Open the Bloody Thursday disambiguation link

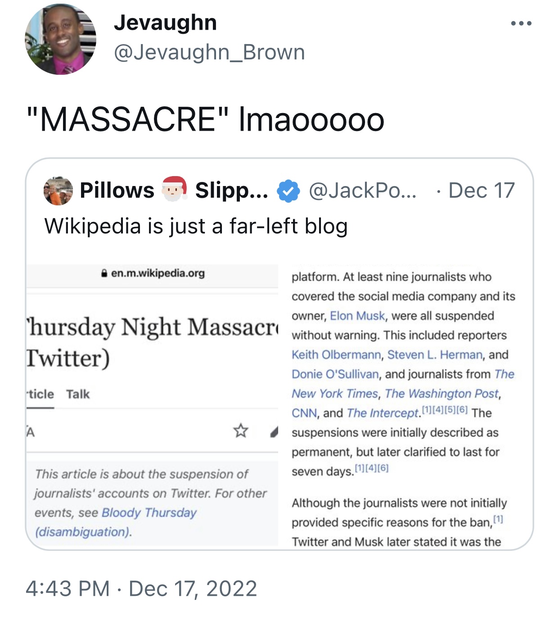point(116,522)
